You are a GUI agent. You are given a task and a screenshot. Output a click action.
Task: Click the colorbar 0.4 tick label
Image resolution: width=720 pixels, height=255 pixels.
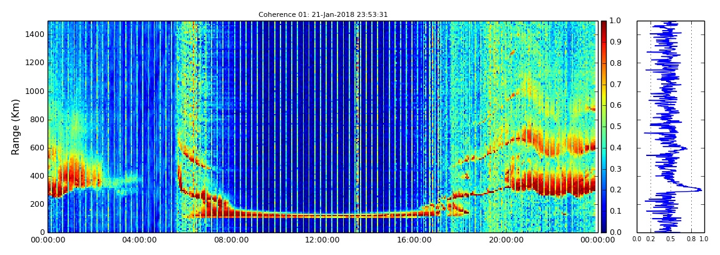[614, 147]
